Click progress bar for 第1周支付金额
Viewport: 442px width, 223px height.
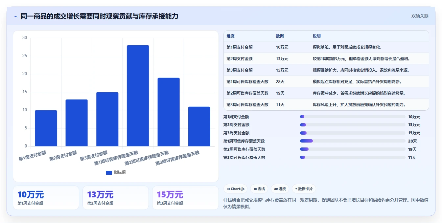click(353, 117)
